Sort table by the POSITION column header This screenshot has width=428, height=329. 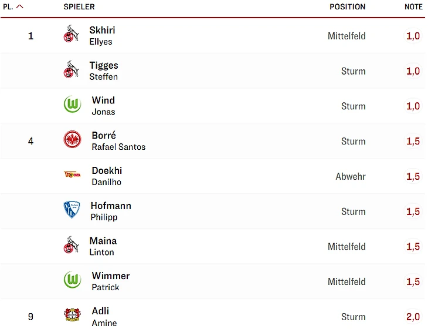tap(347, 7)
